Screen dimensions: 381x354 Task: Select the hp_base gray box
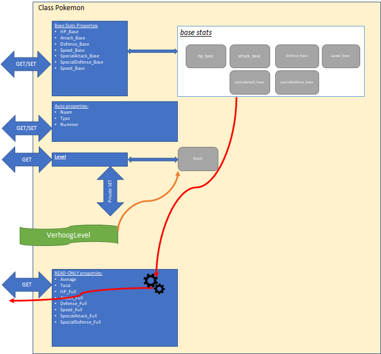[x=205, y=56]
